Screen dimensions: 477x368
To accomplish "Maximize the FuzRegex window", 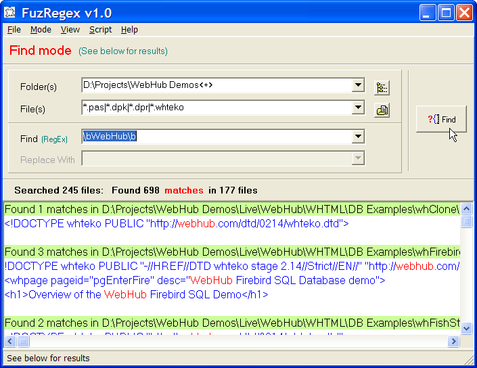I will pos(445,13).
